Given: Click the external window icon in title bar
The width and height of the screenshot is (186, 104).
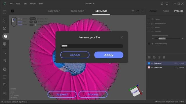Looking at the screenshot, I should pyautogui.click(x=162, y=4).
